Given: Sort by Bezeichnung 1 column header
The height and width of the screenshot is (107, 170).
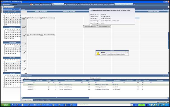Looking at the screenshot, I should (x=103, y=80).
